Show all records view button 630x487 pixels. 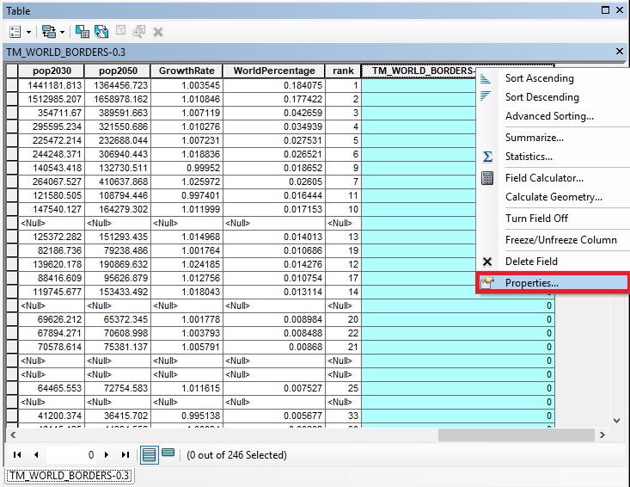point(149,454)
